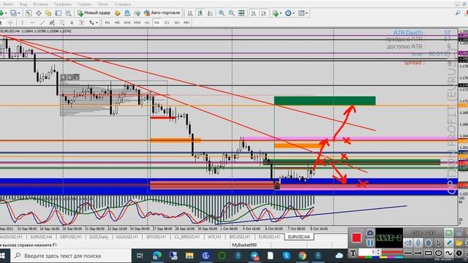Switch to H1 timeframe
The width and height of the screenshot is (468, 263).
pos(147,23)
